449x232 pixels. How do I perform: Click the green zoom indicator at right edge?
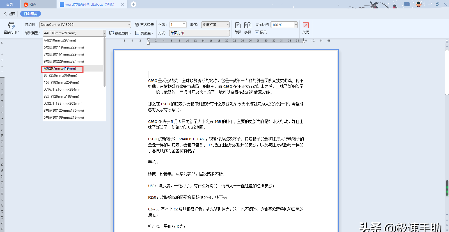pos(447,188)
